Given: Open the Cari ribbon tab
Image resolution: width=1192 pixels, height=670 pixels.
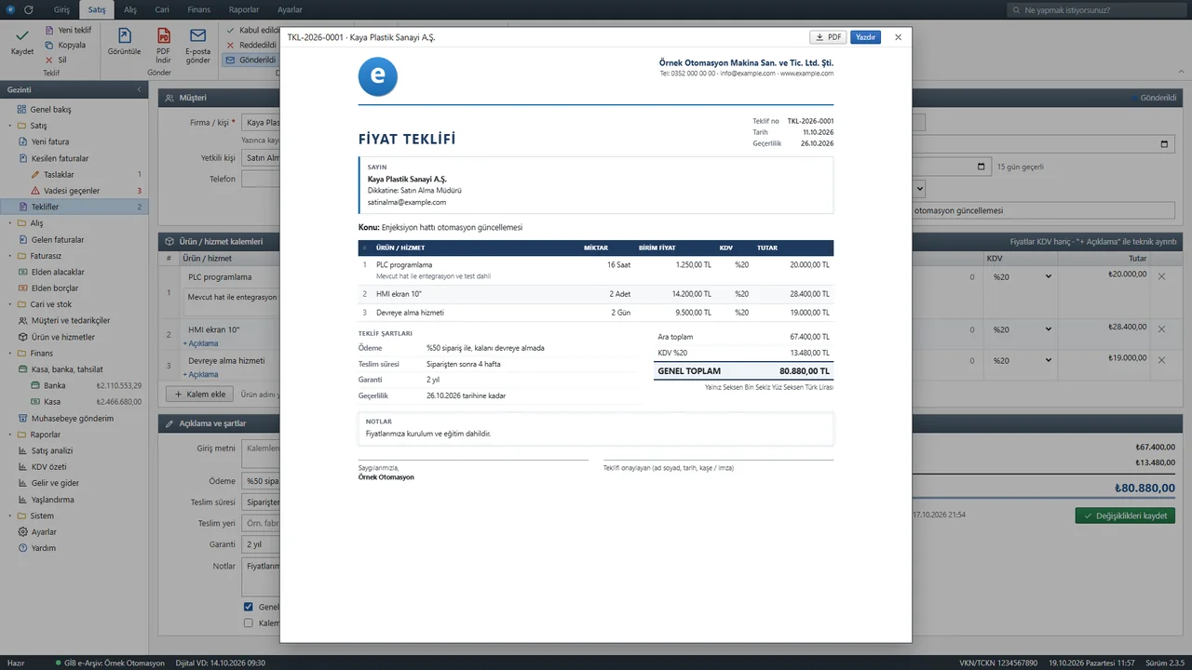Looking at the screenshot, I should [x=162, y=9].
